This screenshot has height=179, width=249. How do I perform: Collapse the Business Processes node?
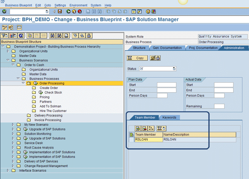pyautogui.click(x=18, y=78)
